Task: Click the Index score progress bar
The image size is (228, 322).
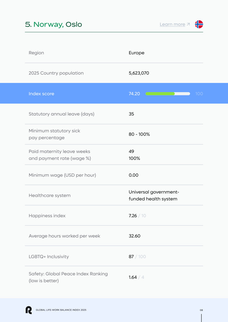Action: click(x=168, y=94)
